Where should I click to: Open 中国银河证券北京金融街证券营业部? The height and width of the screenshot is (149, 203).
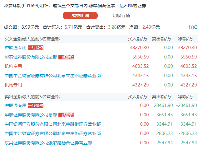pyautogui.click(x=53, y=124)
